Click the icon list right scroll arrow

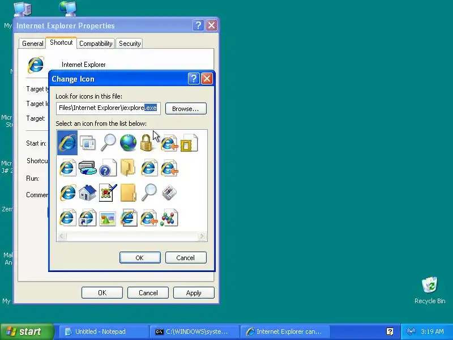202,236
